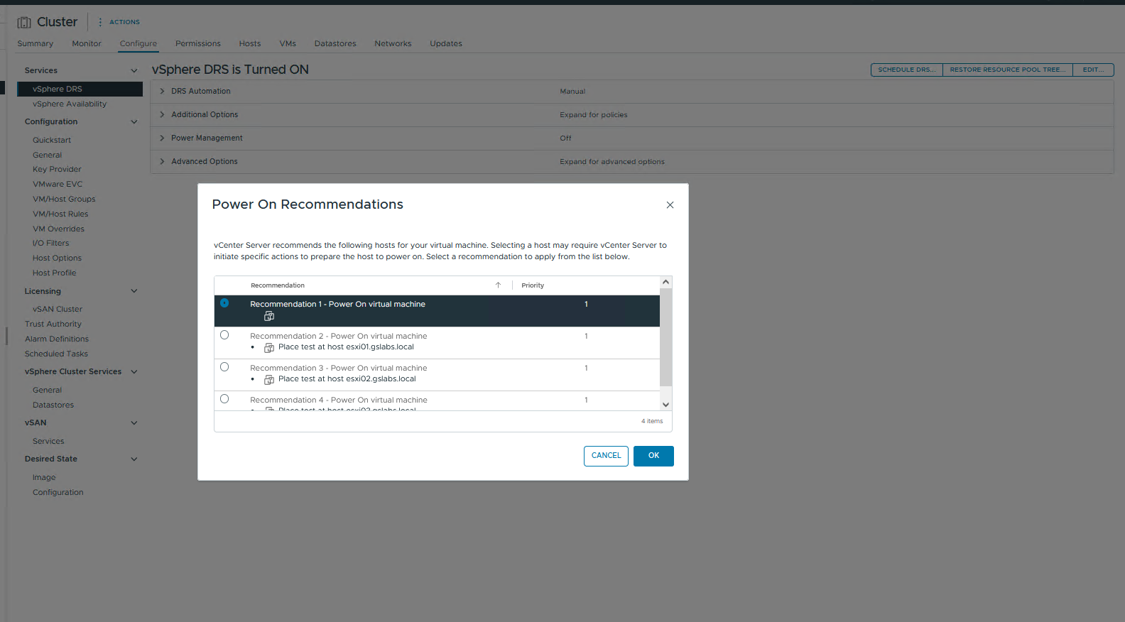Open Scheduled Tasks

(56, 354)
